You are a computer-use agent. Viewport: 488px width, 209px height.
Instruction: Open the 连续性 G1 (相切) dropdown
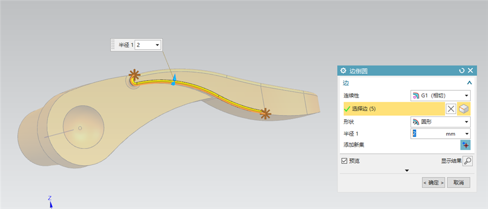click(x=440, y=95)
